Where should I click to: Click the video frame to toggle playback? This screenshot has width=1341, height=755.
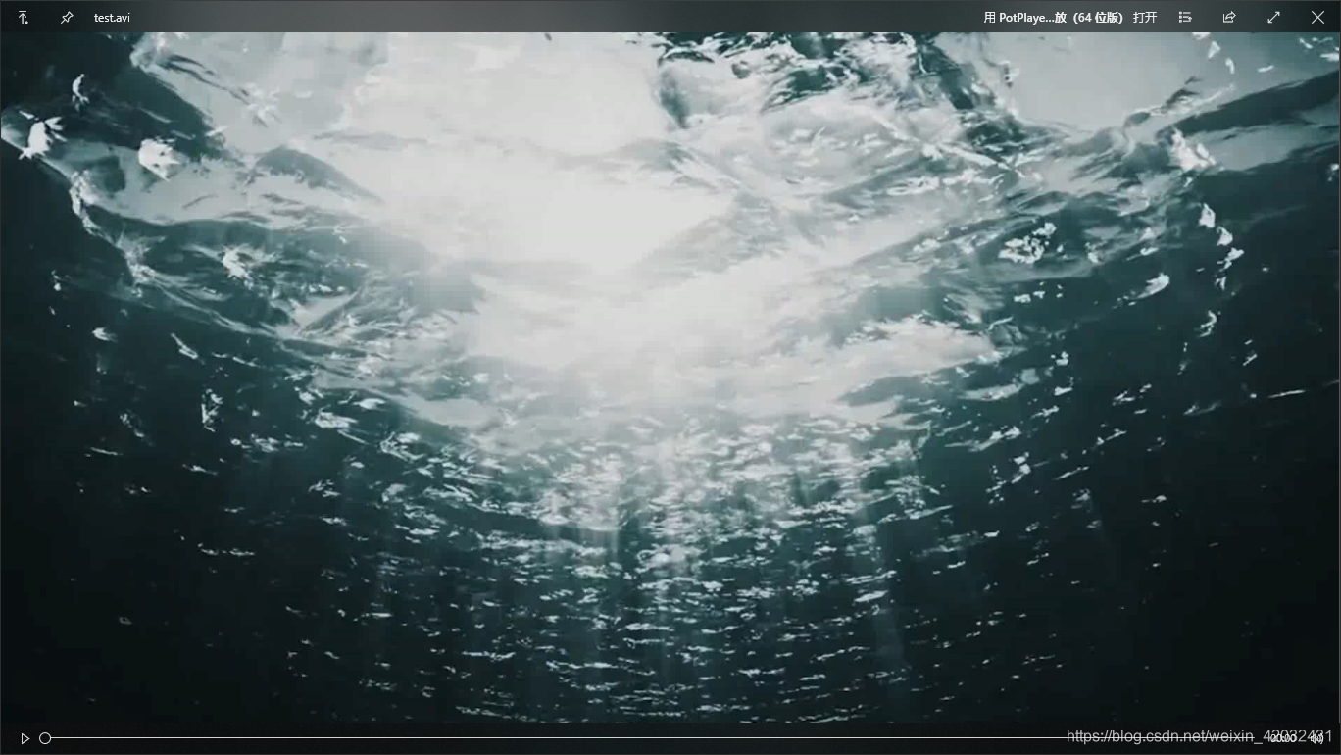point(670,377)
